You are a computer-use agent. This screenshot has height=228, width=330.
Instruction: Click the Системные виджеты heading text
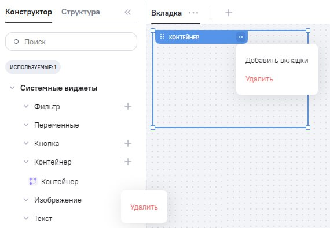click(x=58, y=88)
